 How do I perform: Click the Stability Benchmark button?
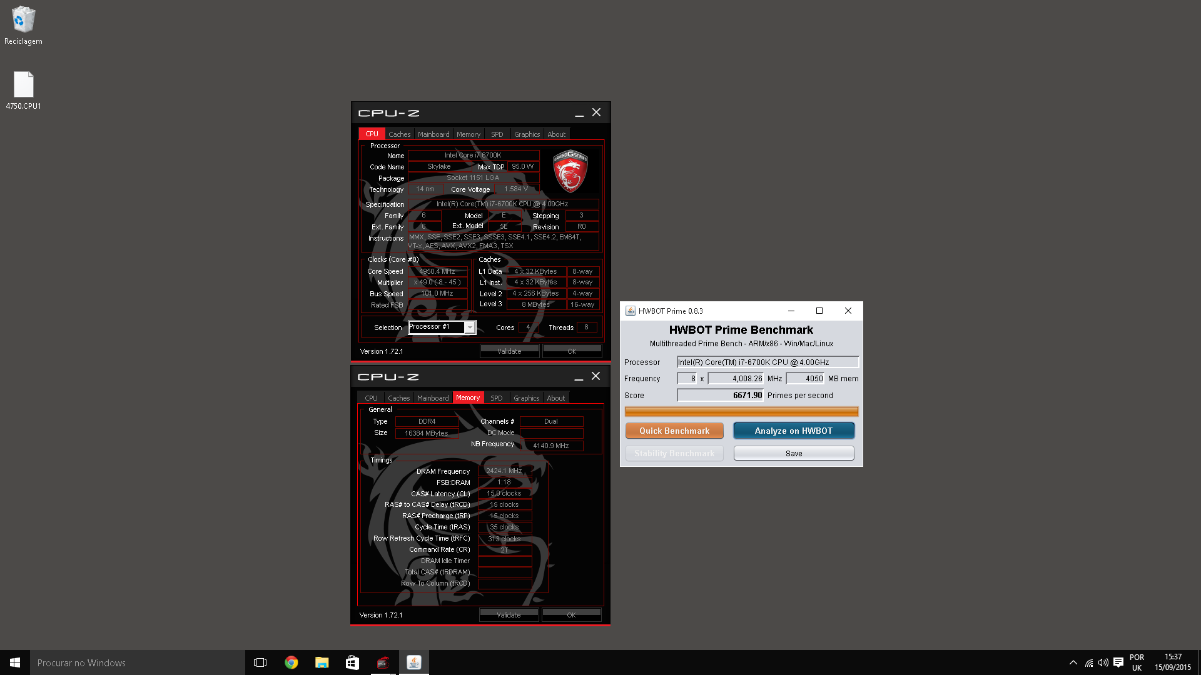[x=674, y=453]
